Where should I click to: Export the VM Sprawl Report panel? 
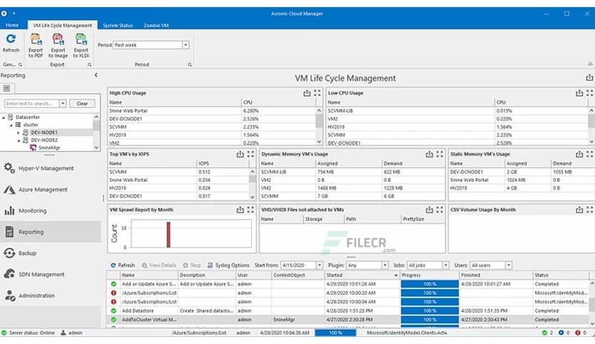click(x=240, y=210)
